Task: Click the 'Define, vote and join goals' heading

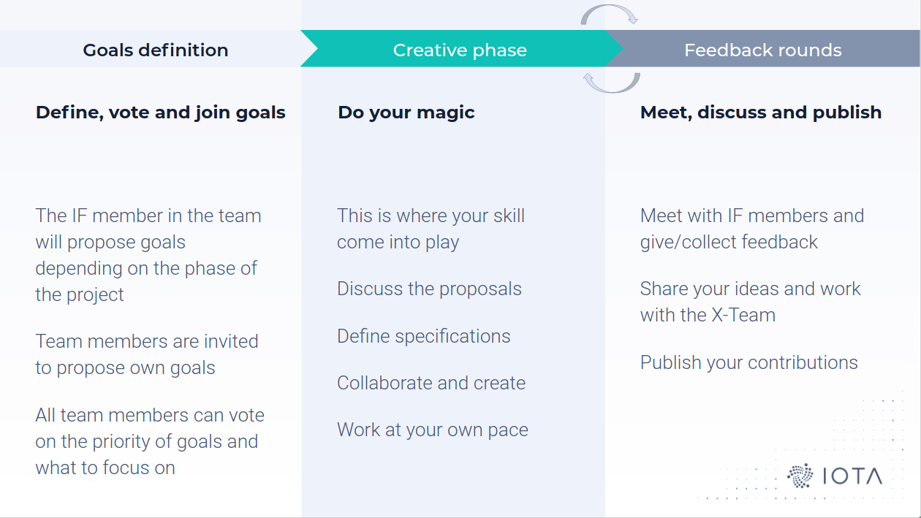Action: [161, 113]
